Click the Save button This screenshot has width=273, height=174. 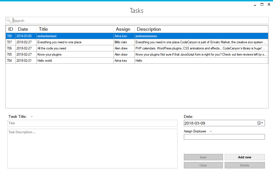pyautogui.click(x=203, y=157)
